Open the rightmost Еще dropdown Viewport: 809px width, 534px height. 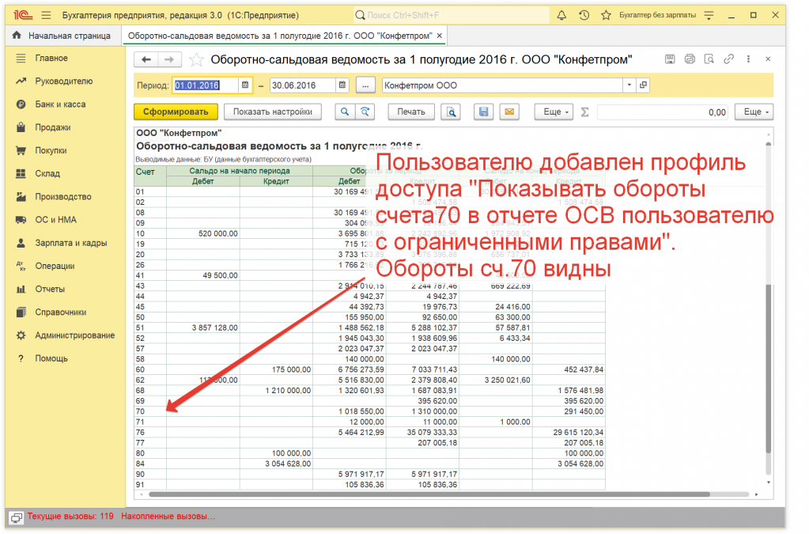point(754,112)
